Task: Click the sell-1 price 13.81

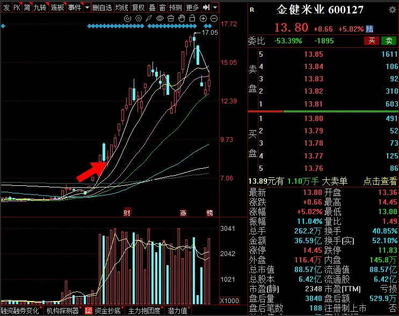Action: tap(314, 104)
